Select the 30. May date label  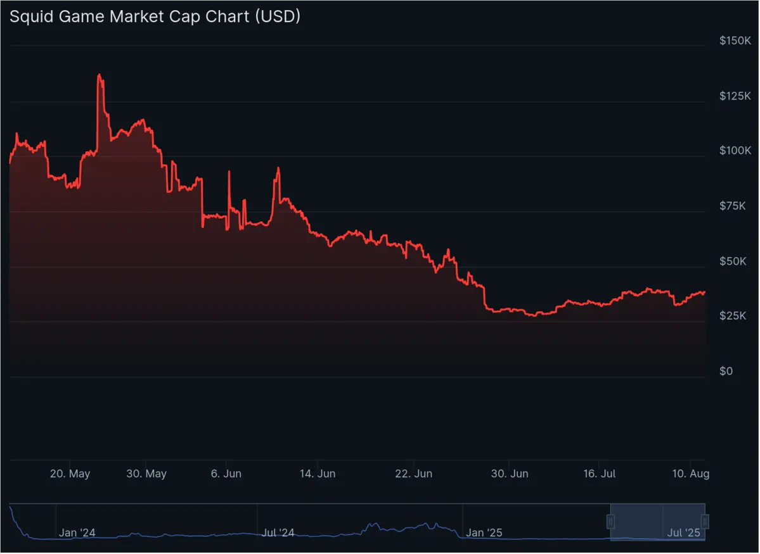tap(146, 473)
